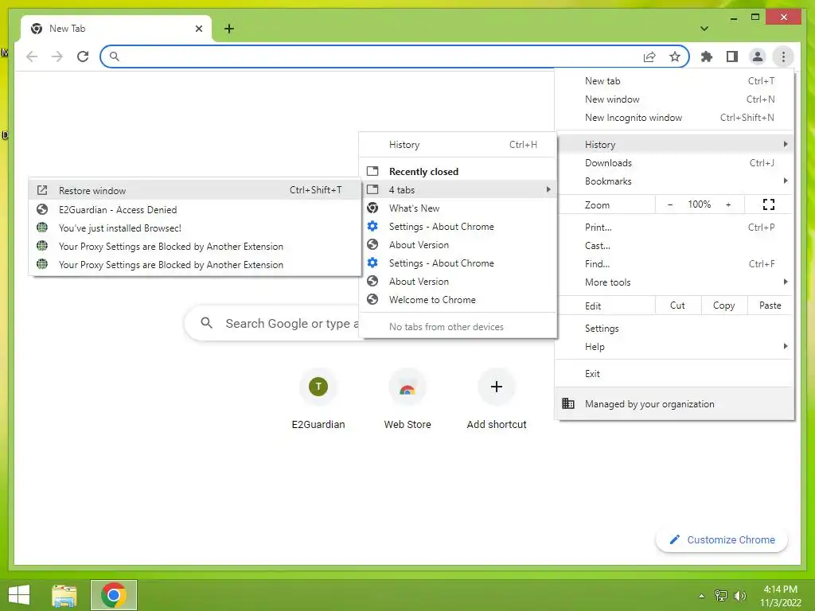Close the New Tab tab
The image size is (815, 611).
(198, 29)
